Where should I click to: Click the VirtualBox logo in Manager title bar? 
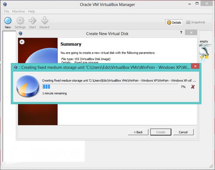point(5,4)
